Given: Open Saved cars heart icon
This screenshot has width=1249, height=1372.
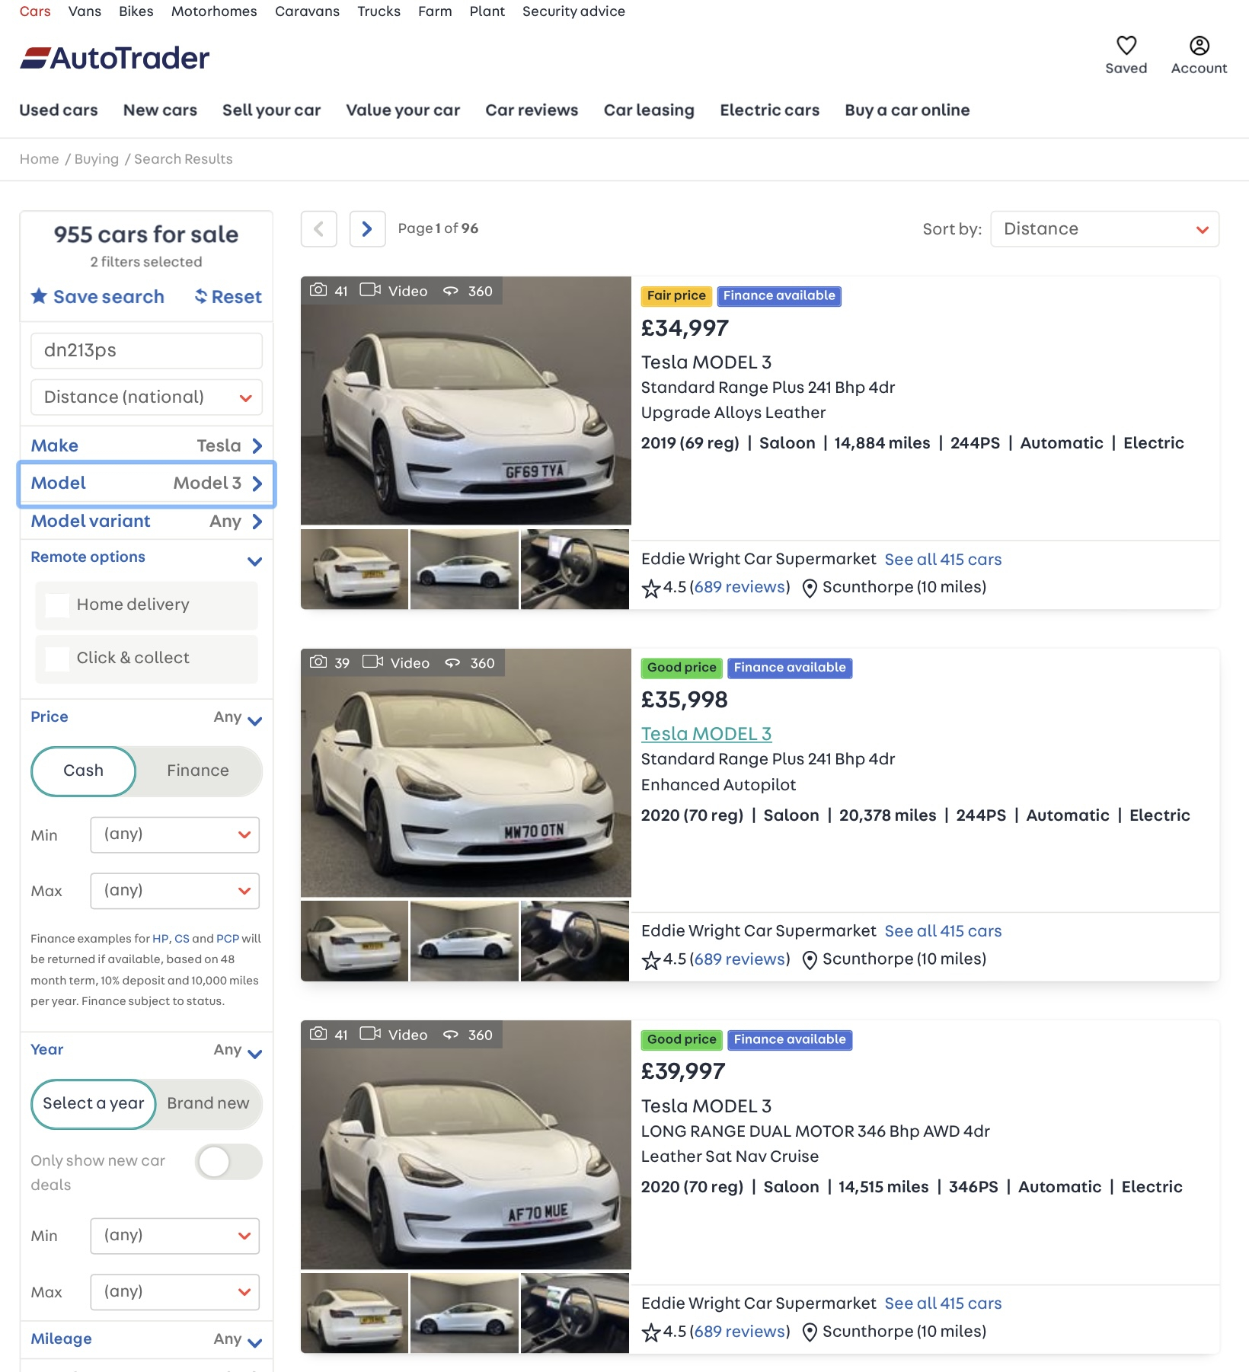Looking at the screenshot, I should 1126,46.
